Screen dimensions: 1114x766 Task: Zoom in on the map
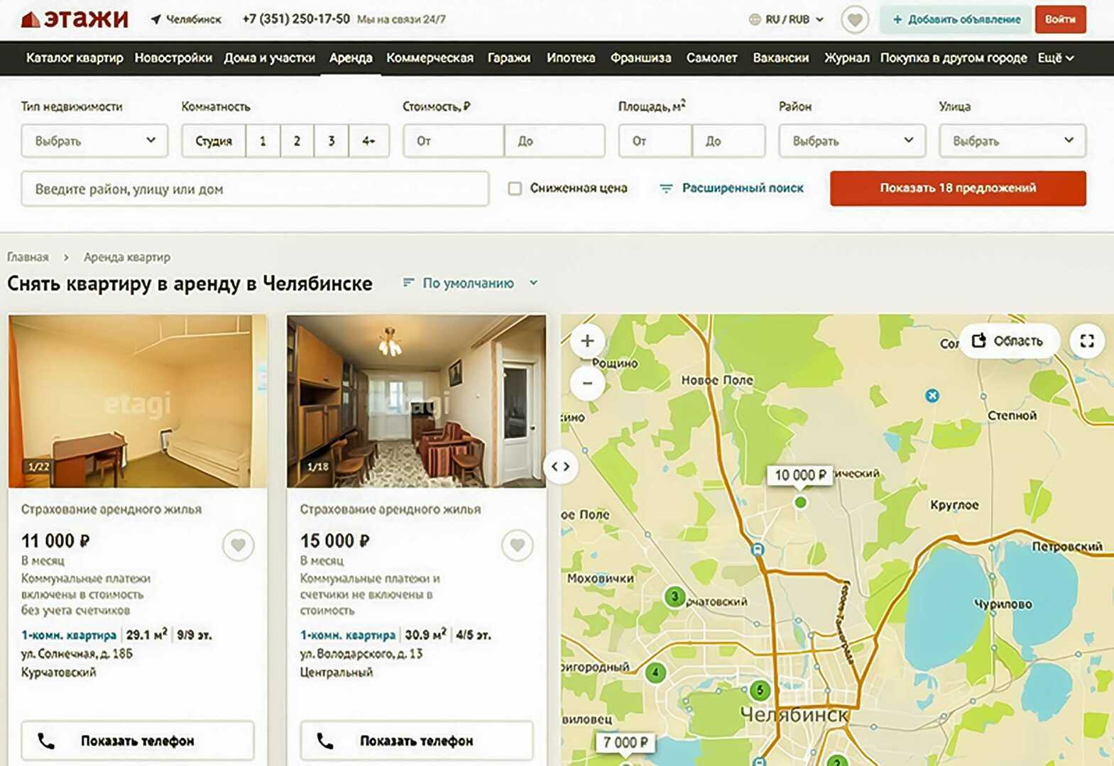pos(587,341)
